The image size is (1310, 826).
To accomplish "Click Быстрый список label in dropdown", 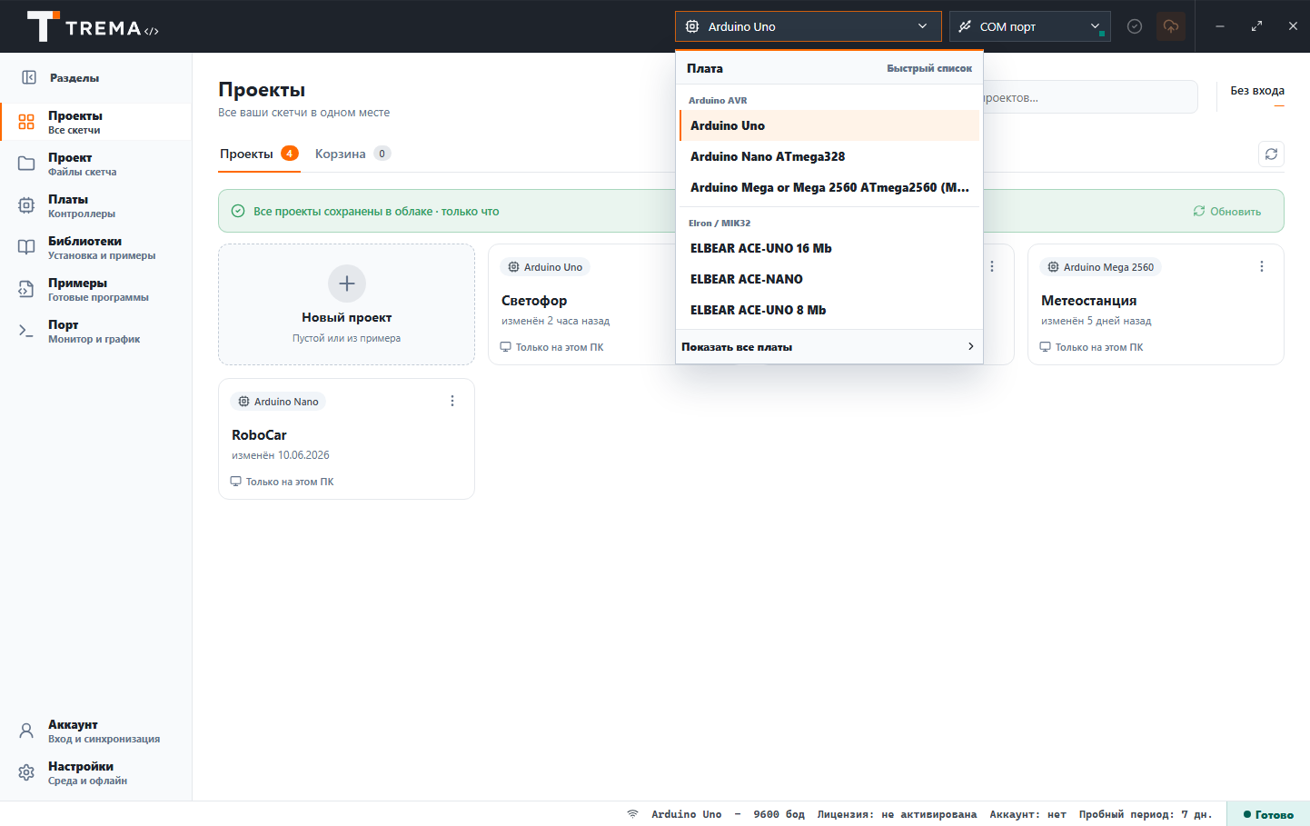I will (x=929, y=68).
